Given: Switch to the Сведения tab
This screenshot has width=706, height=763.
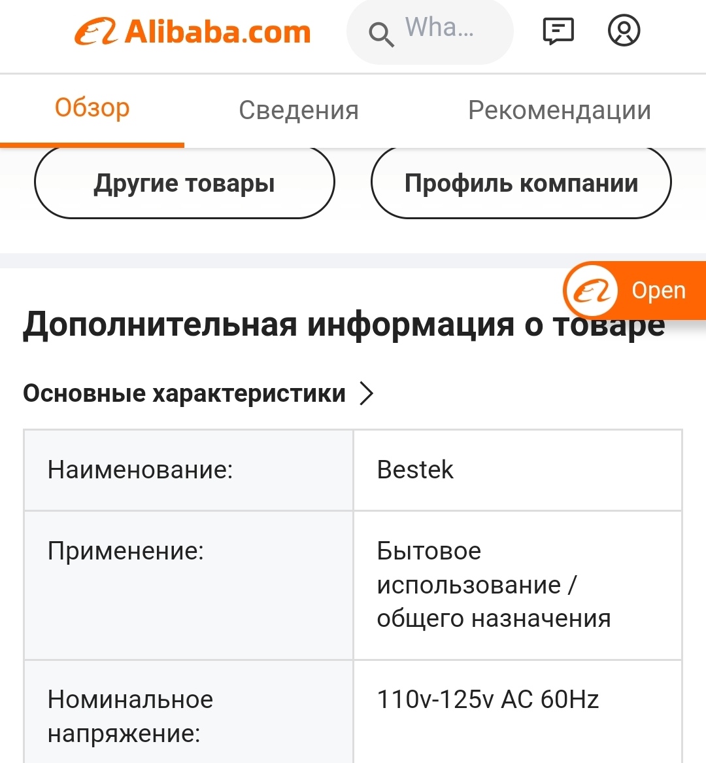Looking at the screenshot, I should [x=299, y=110].
